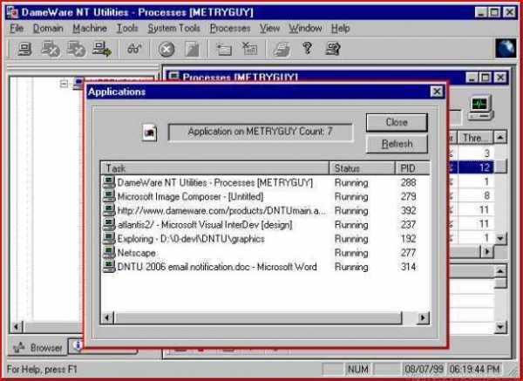Click the monitor graph icon in Processes window
The image size is (523, 381).
point(480,108)
